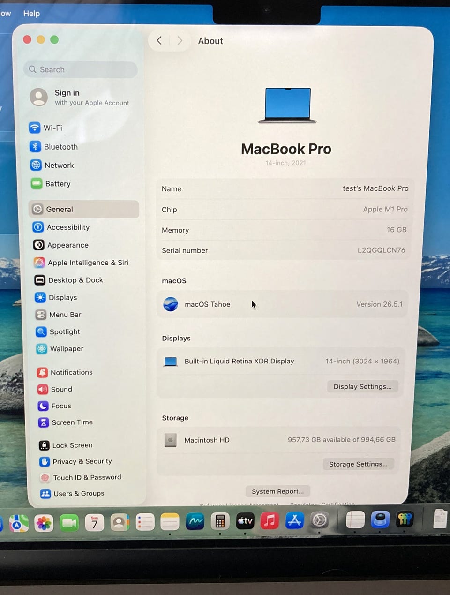Open Privacy & Security settings
Viewport: 450px width, 595px height.
pos(76,461)
